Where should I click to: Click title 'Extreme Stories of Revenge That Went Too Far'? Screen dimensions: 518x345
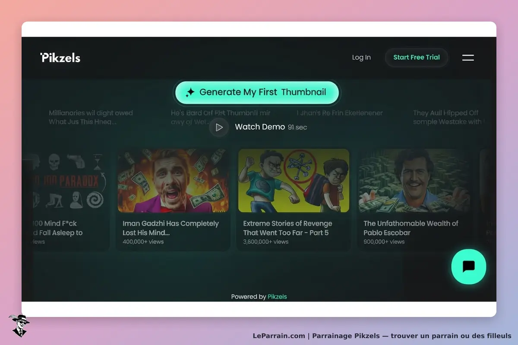point(287,228)
